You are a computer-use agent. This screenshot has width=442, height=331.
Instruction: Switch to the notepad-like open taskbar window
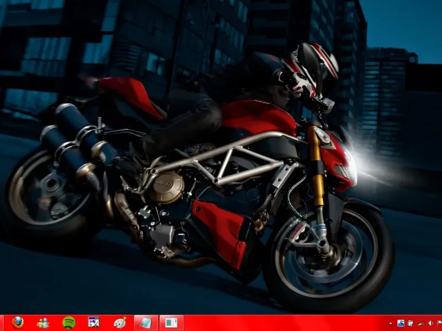click(146, 323)
